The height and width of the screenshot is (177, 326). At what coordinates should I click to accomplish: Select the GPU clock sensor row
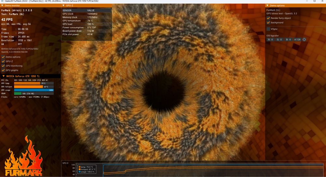coord(86,14)
